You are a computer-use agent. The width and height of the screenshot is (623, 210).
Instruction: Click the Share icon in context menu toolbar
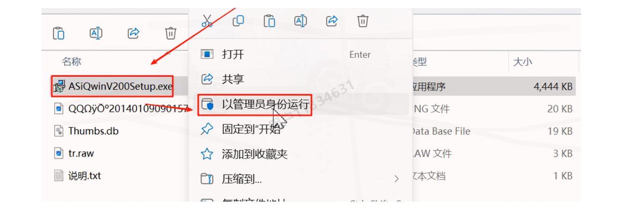331,21
